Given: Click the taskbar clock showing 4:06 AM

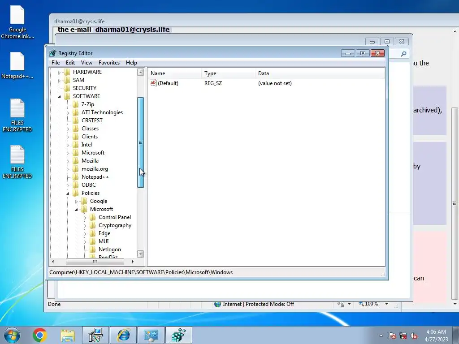Looking at the screenshot, I should pyautogui.click(x=436, y=335).
